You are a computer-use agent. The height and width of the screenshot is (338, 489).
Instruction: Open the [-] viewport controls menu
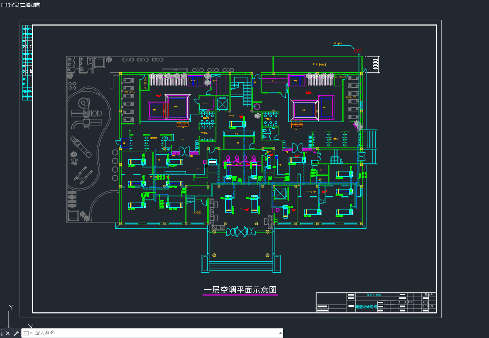pos(4,5)
